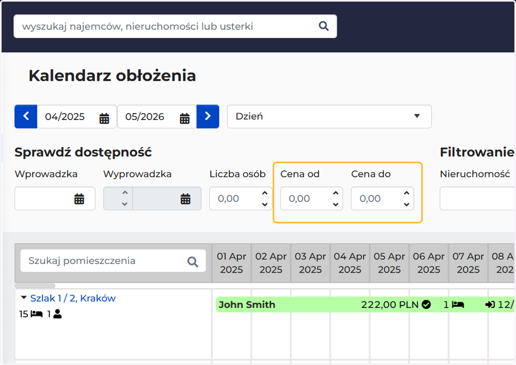
Task: Decrease Cena do value with down arrow
Action: (406, 205)
